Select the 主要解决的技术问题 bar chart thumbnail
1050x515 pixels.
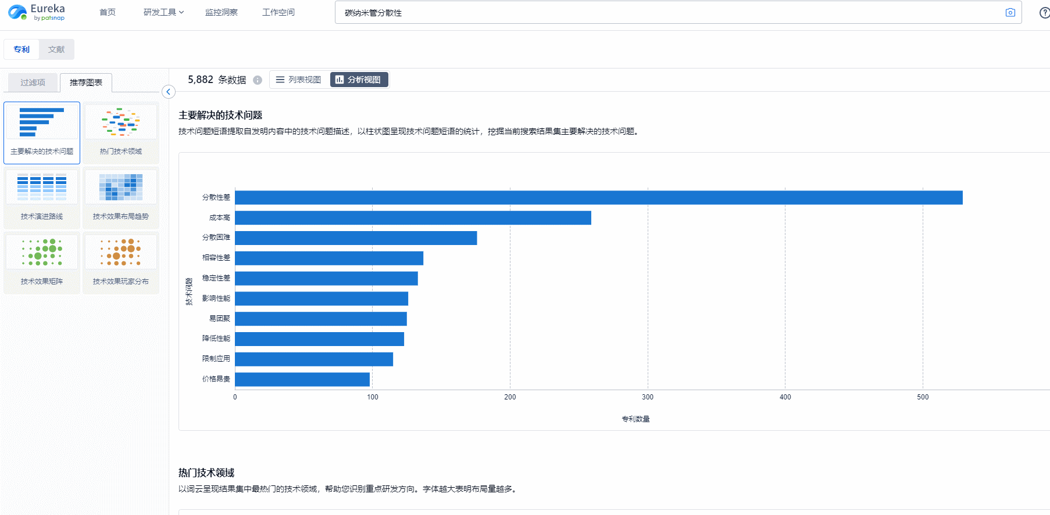tap(42, 132)
